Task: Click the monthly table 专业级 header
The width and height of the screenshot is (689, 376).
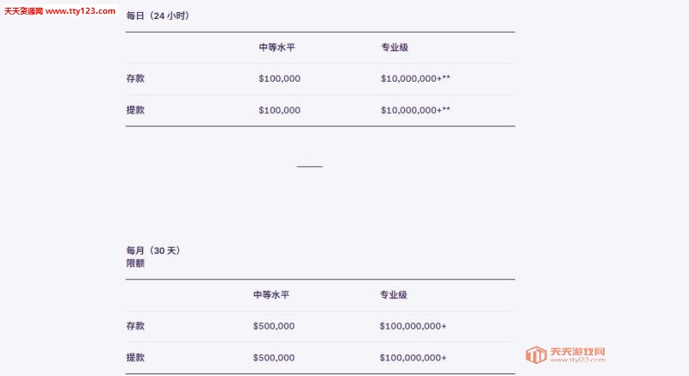Action: coord(394,295)
